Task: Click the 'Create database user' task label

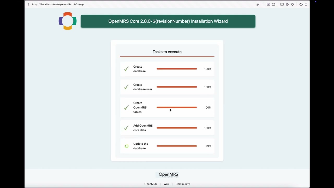Action: [x=143, y=87]
